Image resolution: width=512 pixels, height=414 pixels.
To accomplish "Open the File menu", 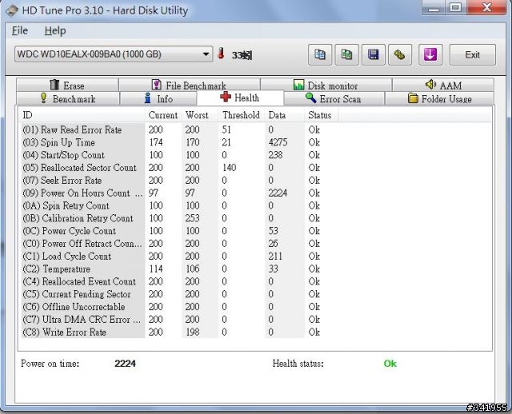I will [x=20, y=30].
